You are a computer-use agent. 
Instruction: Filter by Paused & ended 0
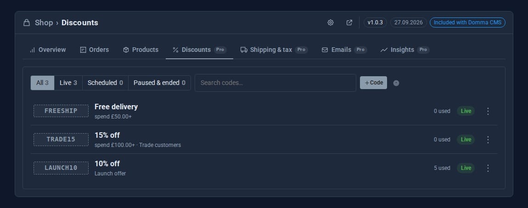tap(160, 83)
